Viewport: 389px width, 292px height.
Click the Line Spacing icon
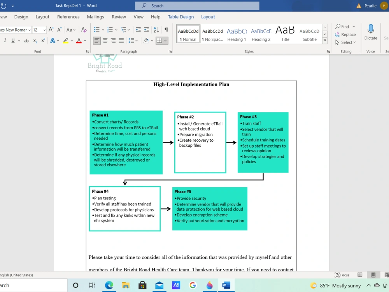click(x=131, y=40)
